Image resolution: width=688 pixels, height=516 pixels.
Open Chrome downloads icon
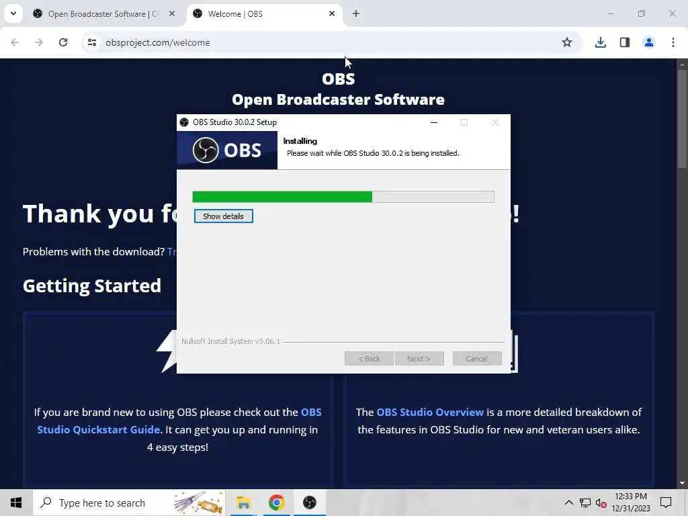click(601, 42)
